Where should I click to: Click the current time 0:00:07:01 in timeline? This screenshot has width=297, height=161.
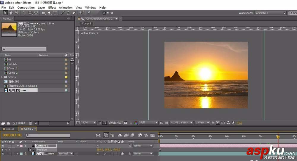pos(12,135)
